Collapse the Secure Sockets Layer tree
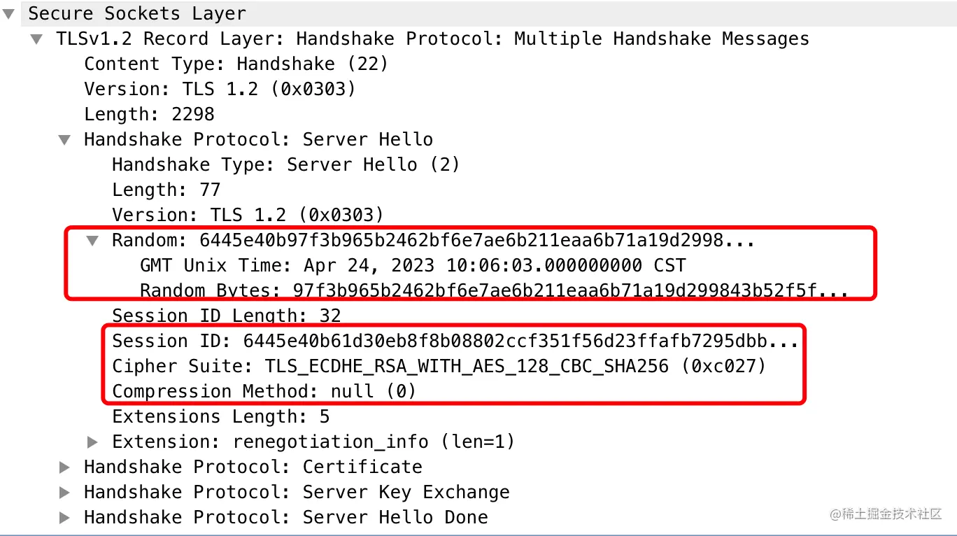The image size is (957, 536). click(8, 13)
